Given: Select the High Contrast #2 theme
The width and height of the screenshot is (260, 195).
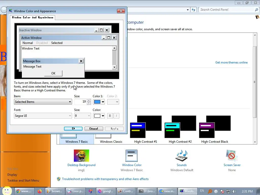Looking at the screenshot, I should point(180,129).
